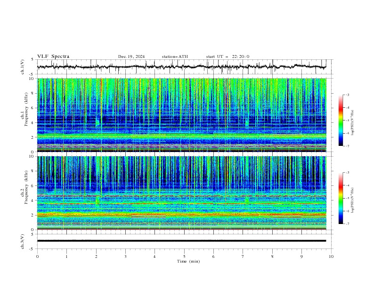This screenshot has height=288, width=373.
Task: Click time axis tick label "5"
Action: coord(184,256)
